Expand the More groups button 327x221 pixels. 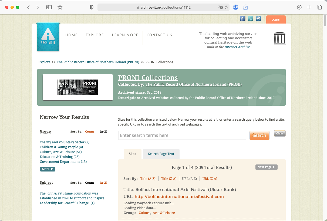[48, 169]
